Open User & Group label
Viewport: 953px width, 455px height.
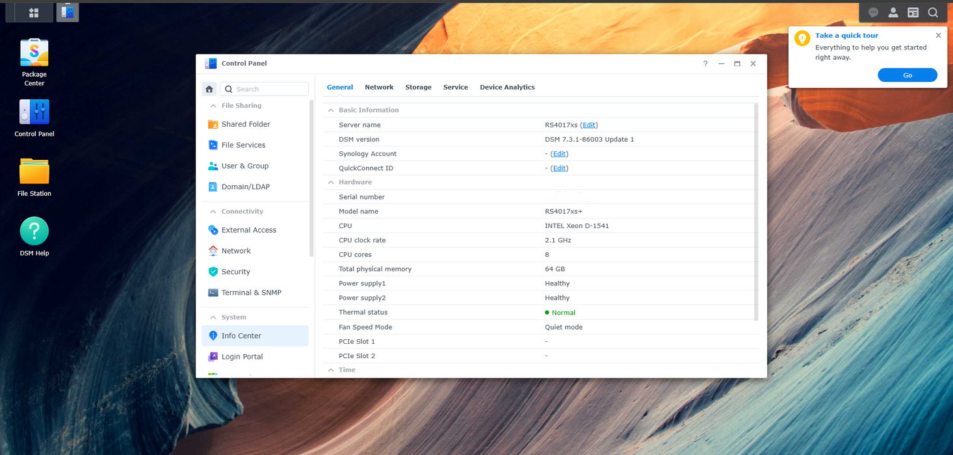click(245, 166)
